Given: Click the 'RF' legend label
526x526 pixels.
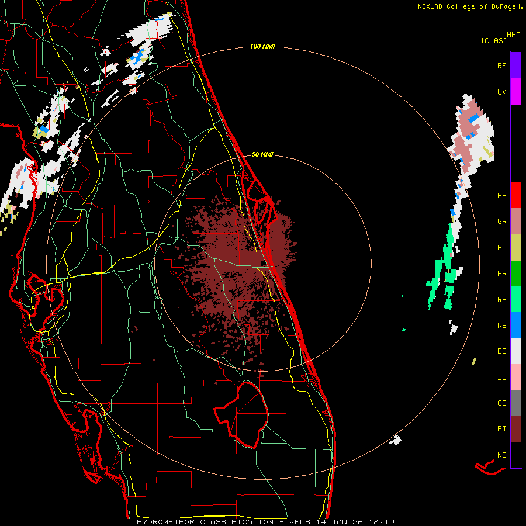Looking at the screenshot, I should [501, 65].
